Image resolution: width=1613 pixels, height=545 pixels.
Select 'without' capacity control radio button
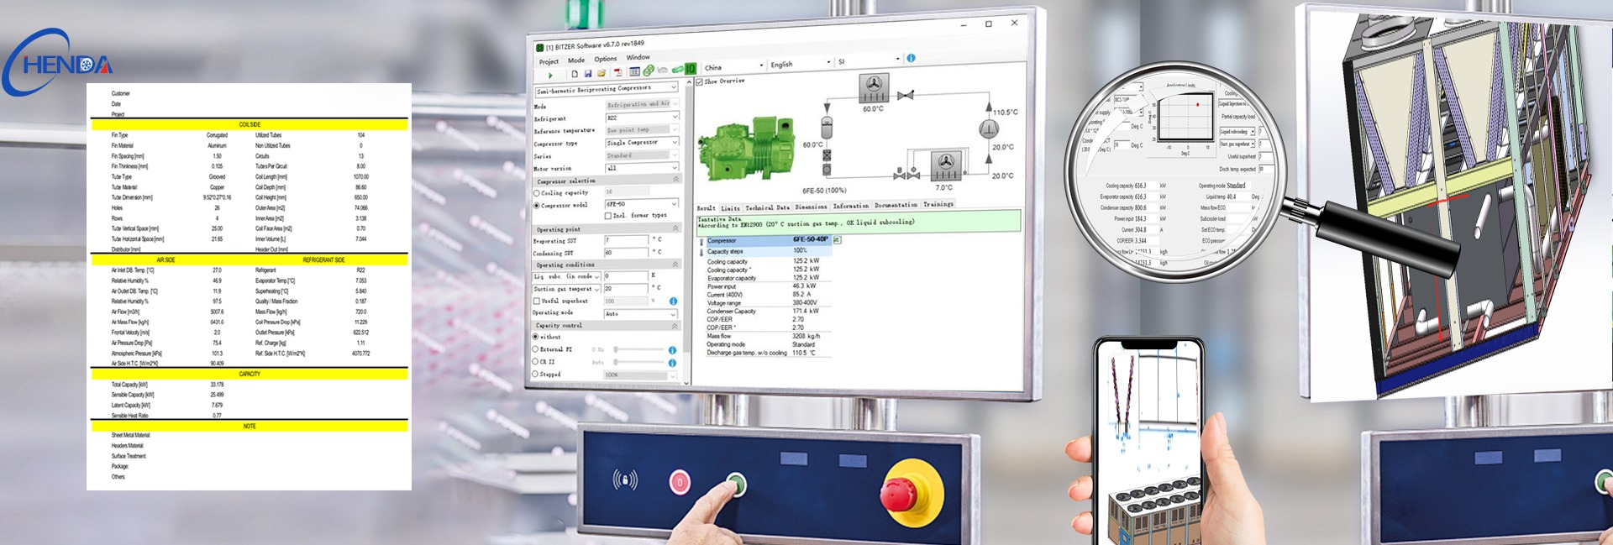coord(535,337)
